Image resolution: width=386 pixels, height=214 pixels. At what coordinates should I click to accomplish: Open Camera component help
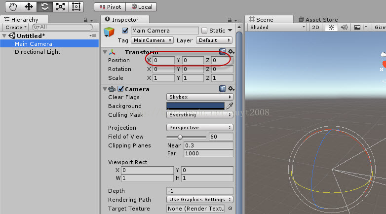click(x=222, y=89)
